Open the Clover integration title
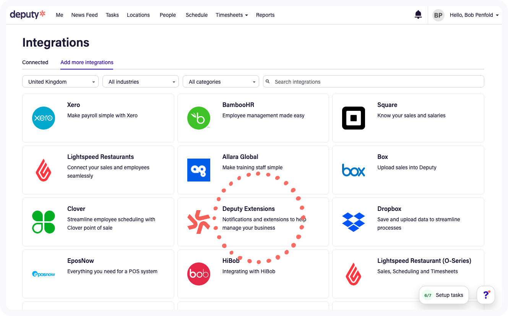The width and height of the screenshot is (508, 316). tap(76, 209)
